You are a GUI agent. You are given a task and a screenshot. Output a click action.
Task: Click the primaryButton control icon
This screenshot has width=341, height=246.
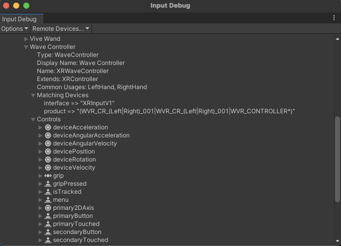(x=48, y=216)
